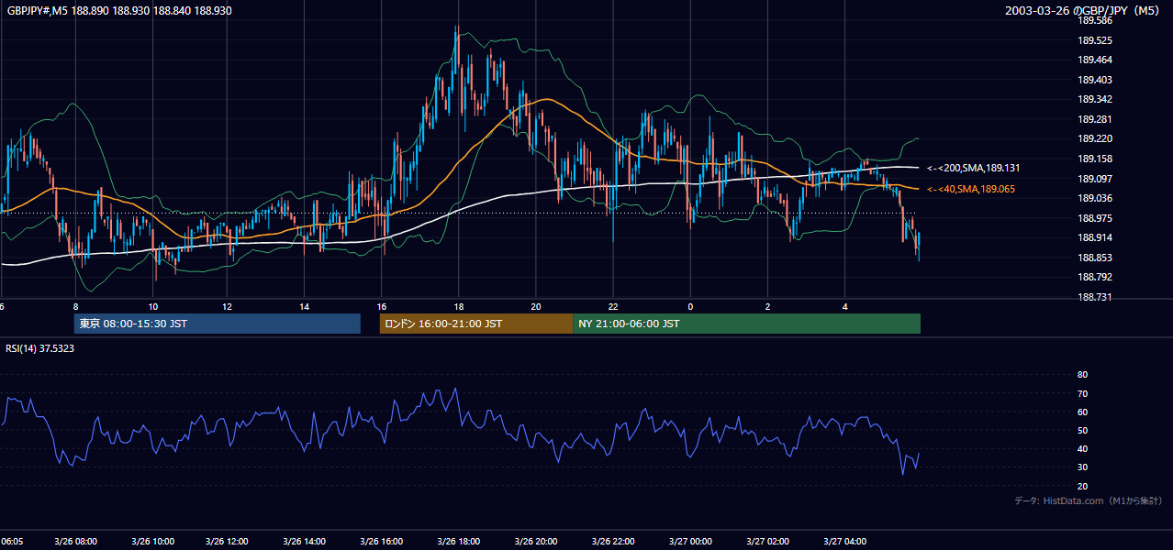Click the 3/26 20:00 bottom time label
Viewport: 1173px width, 550px height.
pos(536,541)
